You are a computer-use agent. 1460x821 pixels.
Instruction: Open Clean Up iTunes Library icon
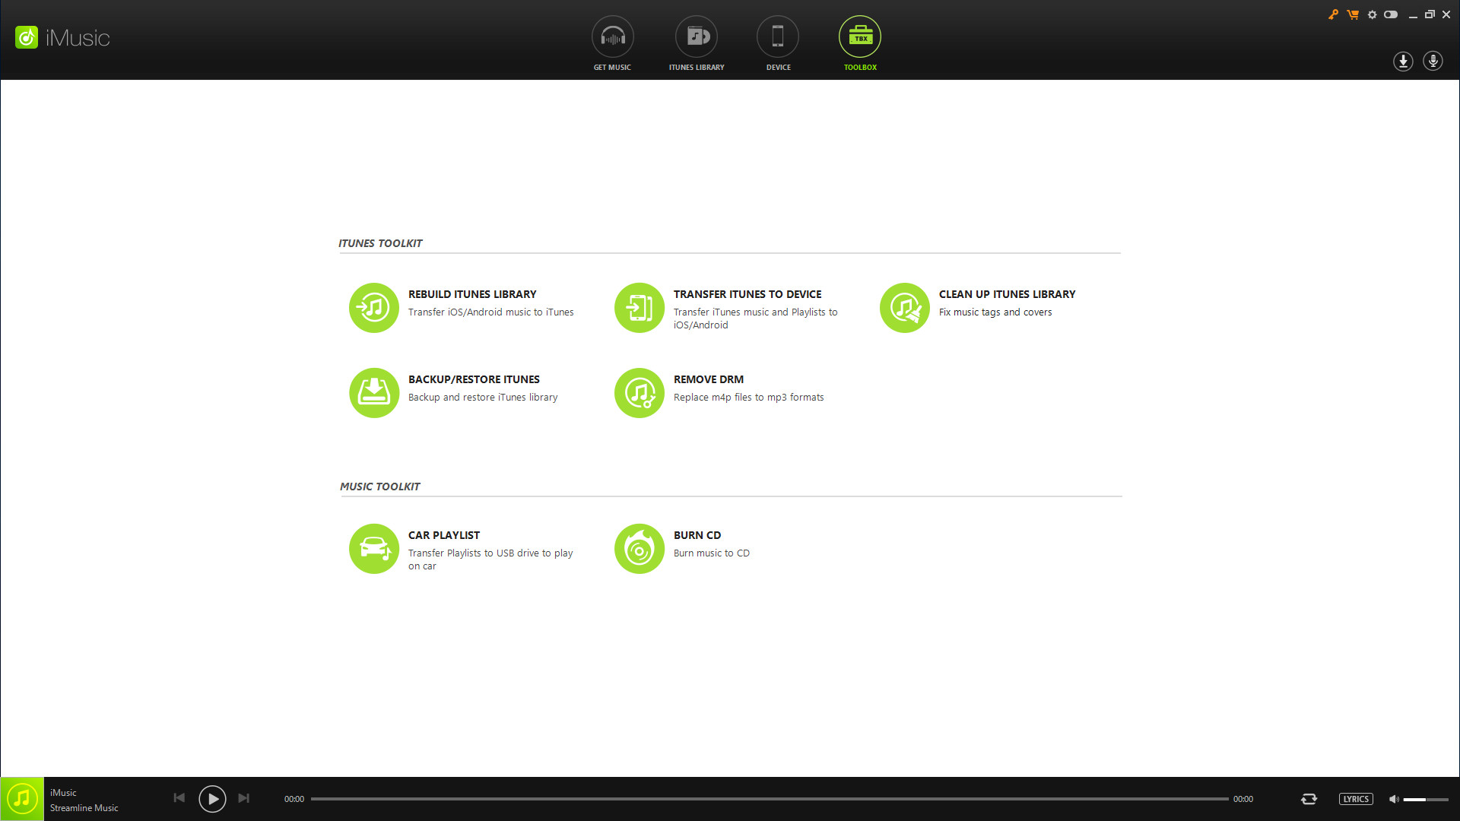(904, 308)
